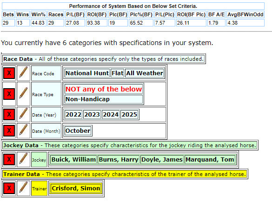Click the ROI(BF Plc) value 26.11

[191, 23]
